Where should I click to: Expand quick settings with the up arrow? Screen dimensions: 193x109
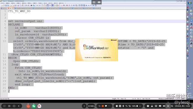click(x=140, y=106)
